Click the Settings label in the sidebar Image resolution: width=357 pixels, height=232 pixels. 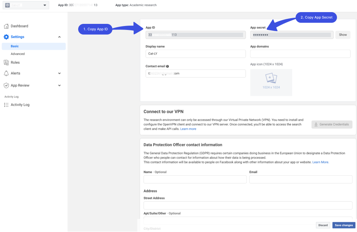click(17, 37)
